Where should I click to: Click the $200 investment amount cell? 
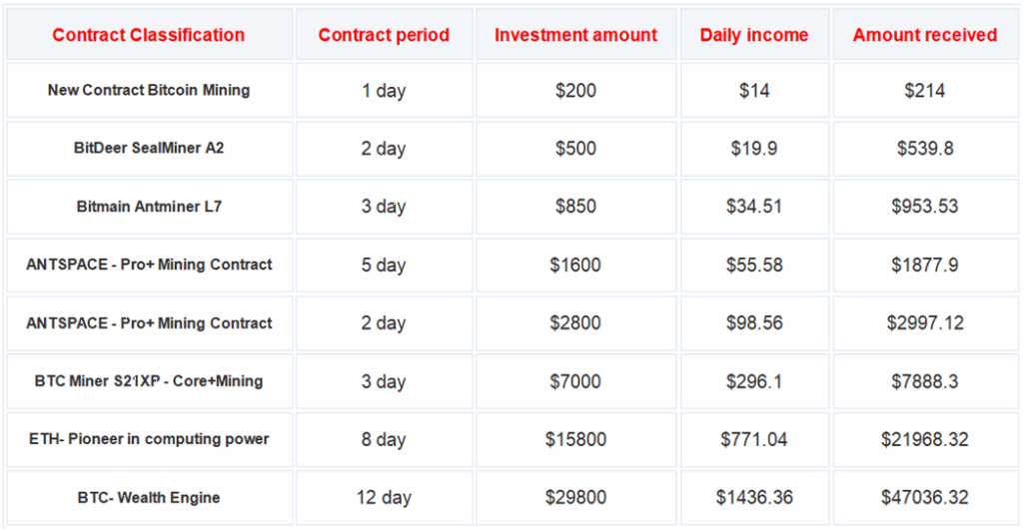[x=575, y=90]
